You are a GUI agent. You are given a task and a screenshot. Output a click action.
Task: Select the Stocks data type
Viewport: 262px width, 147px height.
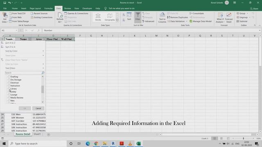click(98, 17)
